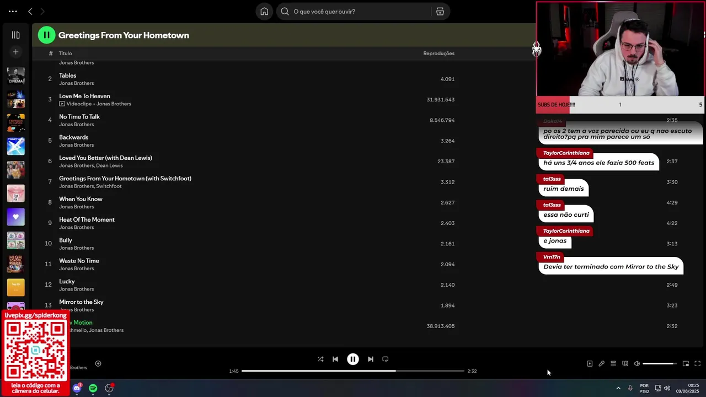The height and width of the screenshot is (397, 706).
Task: Open Connect to a device icon
Action: coord(625,363)
